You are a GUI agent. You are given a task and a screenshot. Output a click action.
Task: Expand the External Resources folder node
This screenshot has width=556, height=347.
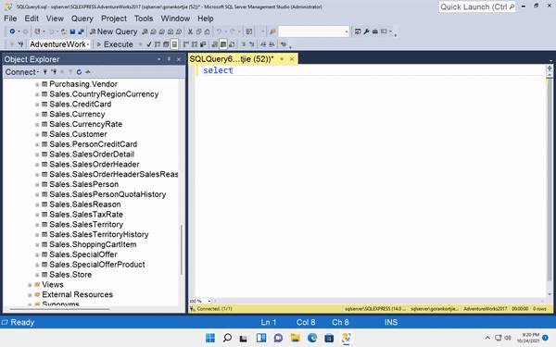click(x=30, y=295)
